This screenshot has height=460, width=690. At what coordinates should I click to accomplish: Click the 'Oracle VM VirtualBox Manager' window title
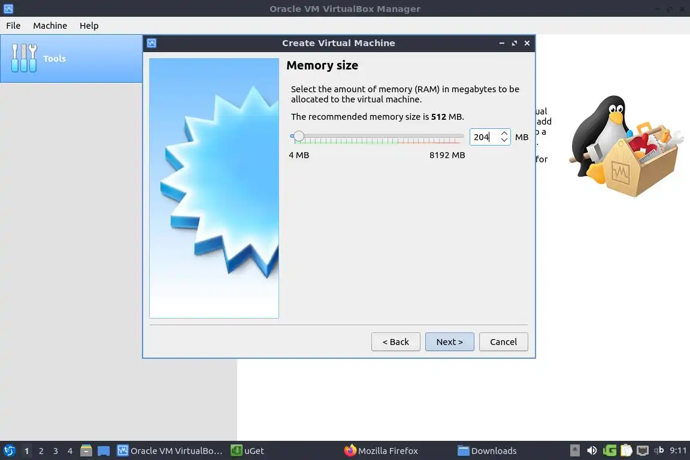[x=345, y=9]
